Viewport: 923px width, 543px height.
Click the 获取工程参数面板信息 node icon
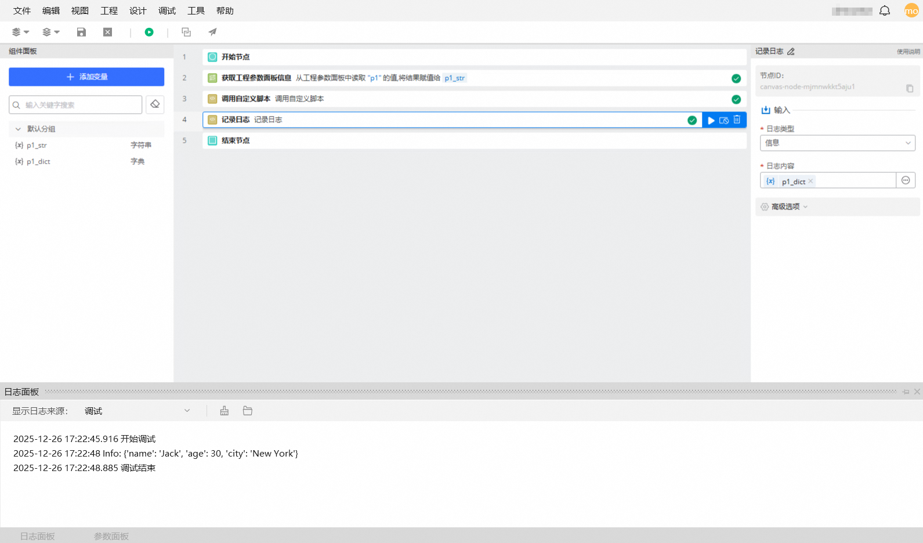pos(212,78)
